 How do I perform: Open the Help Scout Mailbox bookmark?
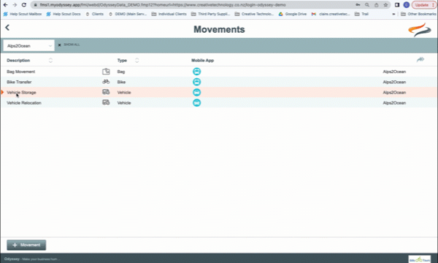click(23, 14)
